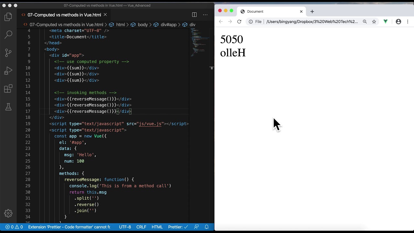This screenshot has width=414, height=233.
Task: Close the 07-Computed vs methods tab
Action: click(105, 15)
